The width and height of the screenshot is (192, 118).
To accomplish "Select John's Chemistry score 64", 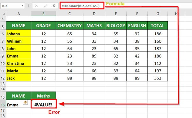I will 70,48.
